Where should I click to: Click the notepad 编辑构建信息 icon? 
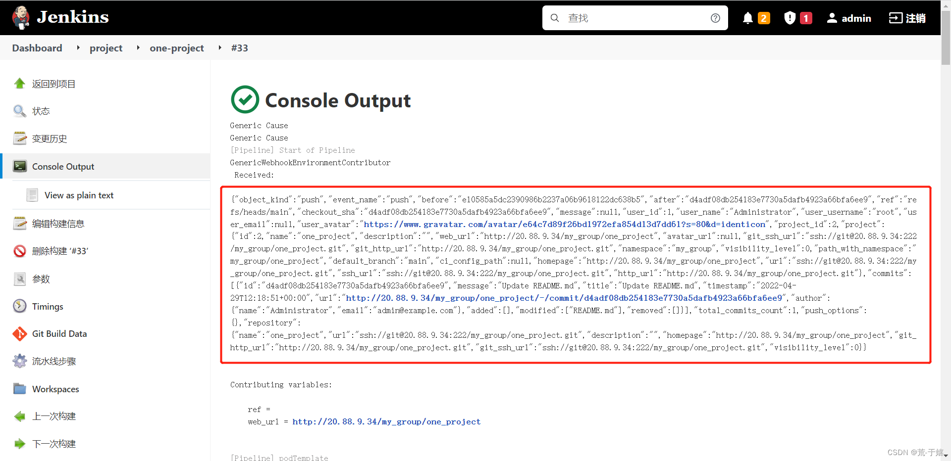click(x=20, y=223)
